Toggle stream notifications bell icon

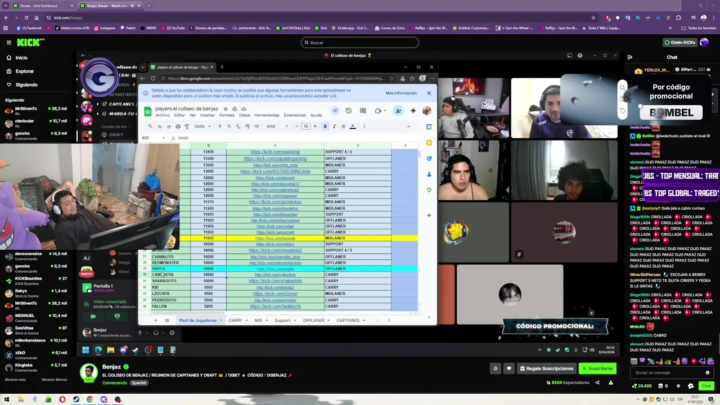coord(496,368)
